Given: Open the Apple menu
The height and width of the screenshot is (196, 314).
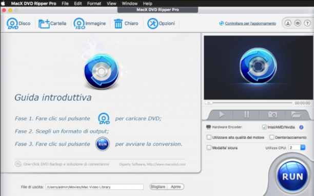Looking at the screenshot, I should pyautogui.click(x=3, y=4).
